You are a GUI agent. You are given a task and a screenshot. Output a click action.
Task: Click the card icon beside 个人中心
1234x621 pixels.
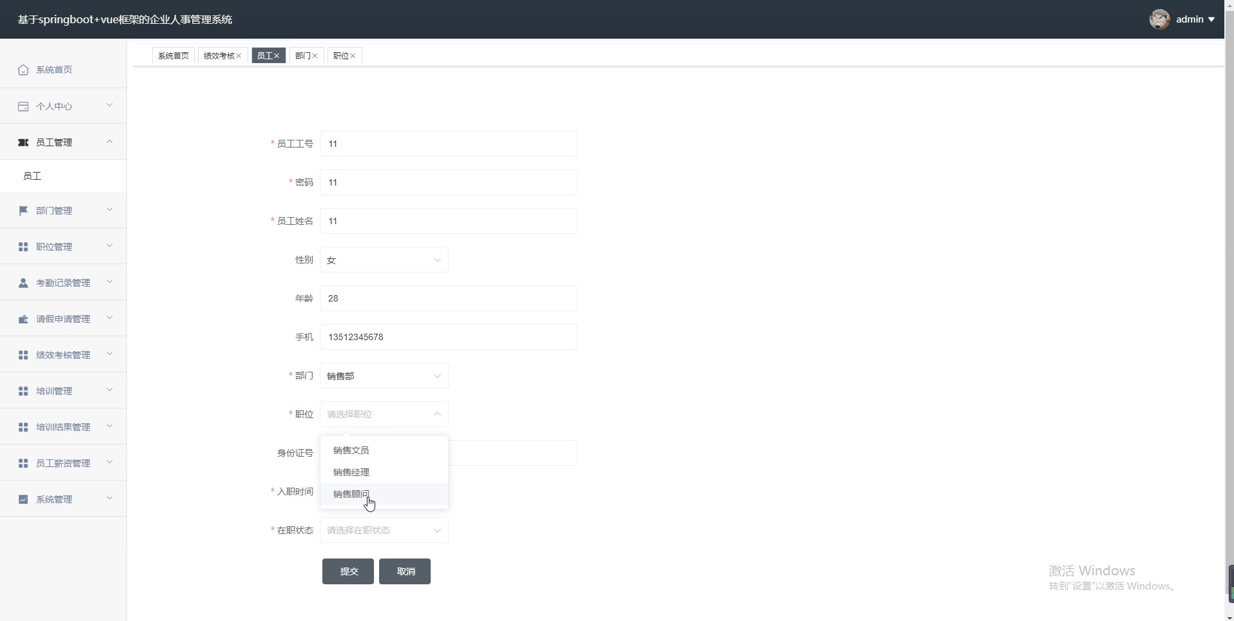point(23,106)
